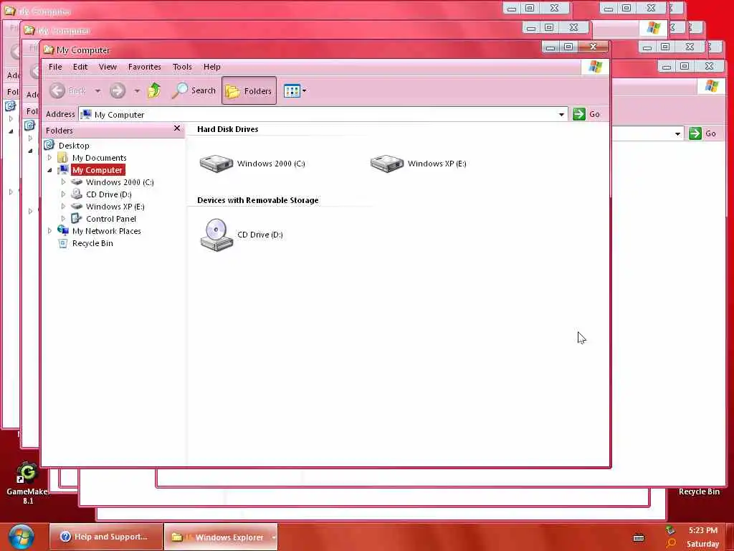Select My Documents in folder tree
Image resolution: width=734 pixels, height=551 pixels.
(99, 157)
